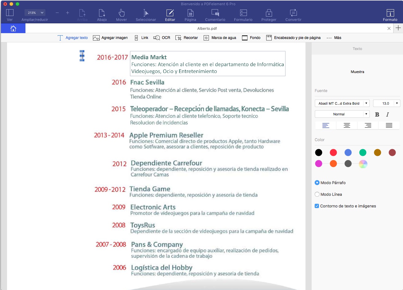Select Agregar texto tool
The image size is (403, 290).
73,38
